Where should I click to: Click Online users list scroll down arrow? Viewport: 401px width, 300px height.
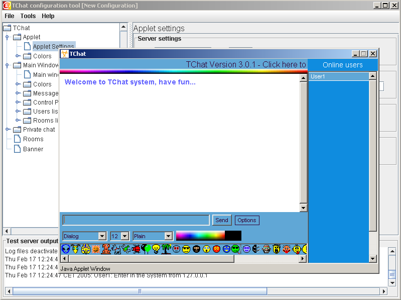click(372, 259)
